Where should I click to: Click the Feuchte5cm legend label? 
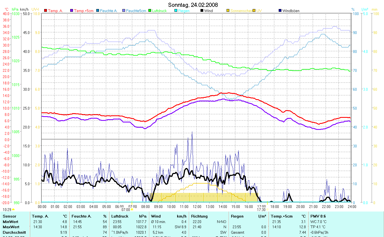point(136,11)
